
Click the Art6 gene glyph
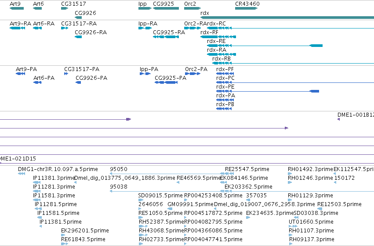click(x=37, y=8)
